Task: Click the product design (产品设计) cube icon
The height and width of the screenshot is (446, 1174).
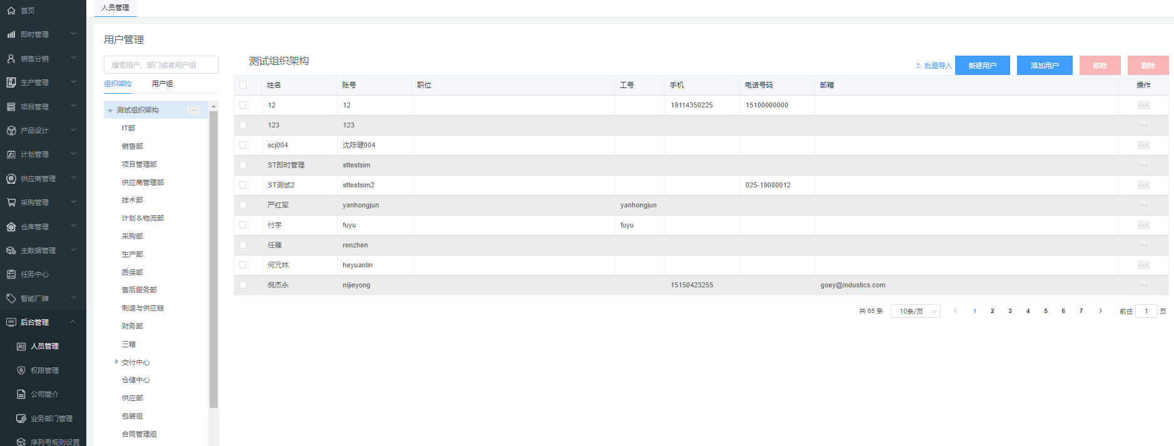Action: [11, 131]
